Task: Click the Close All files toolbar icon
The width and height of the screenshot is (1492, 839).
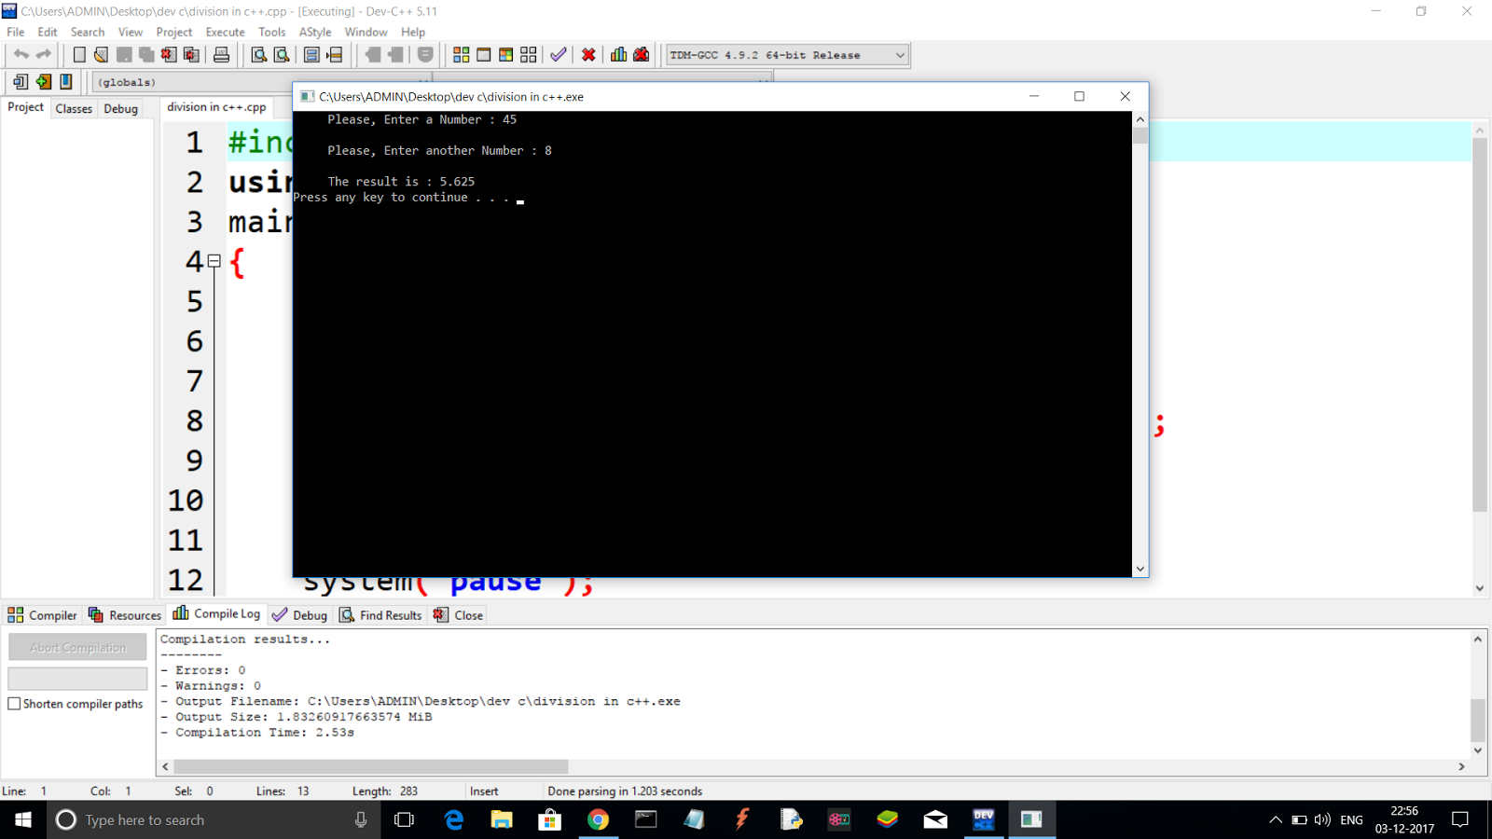Action: point(191,55)
